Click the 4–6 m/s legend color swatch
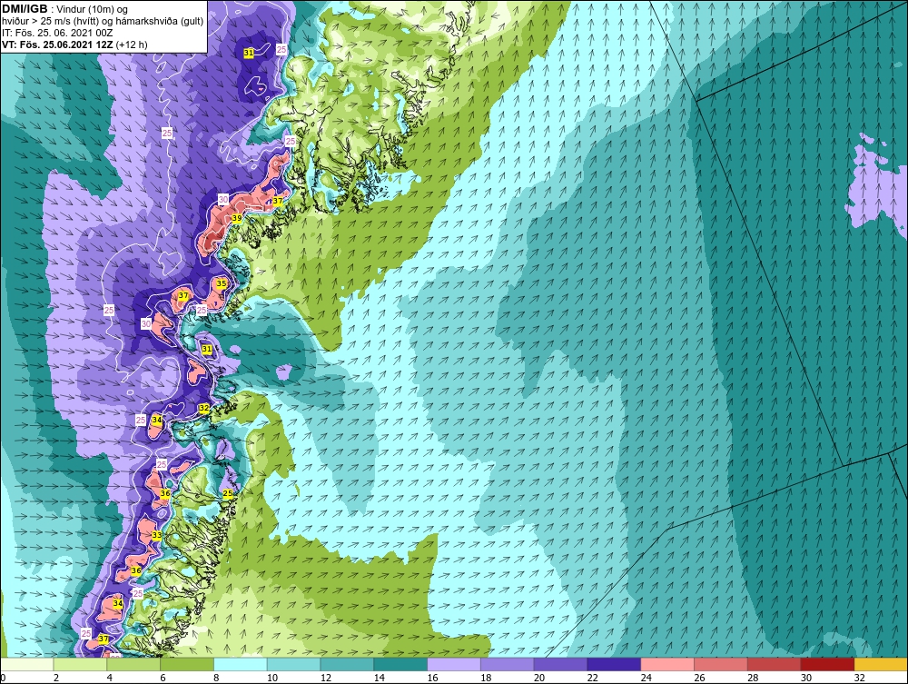 tap(133, 664)
